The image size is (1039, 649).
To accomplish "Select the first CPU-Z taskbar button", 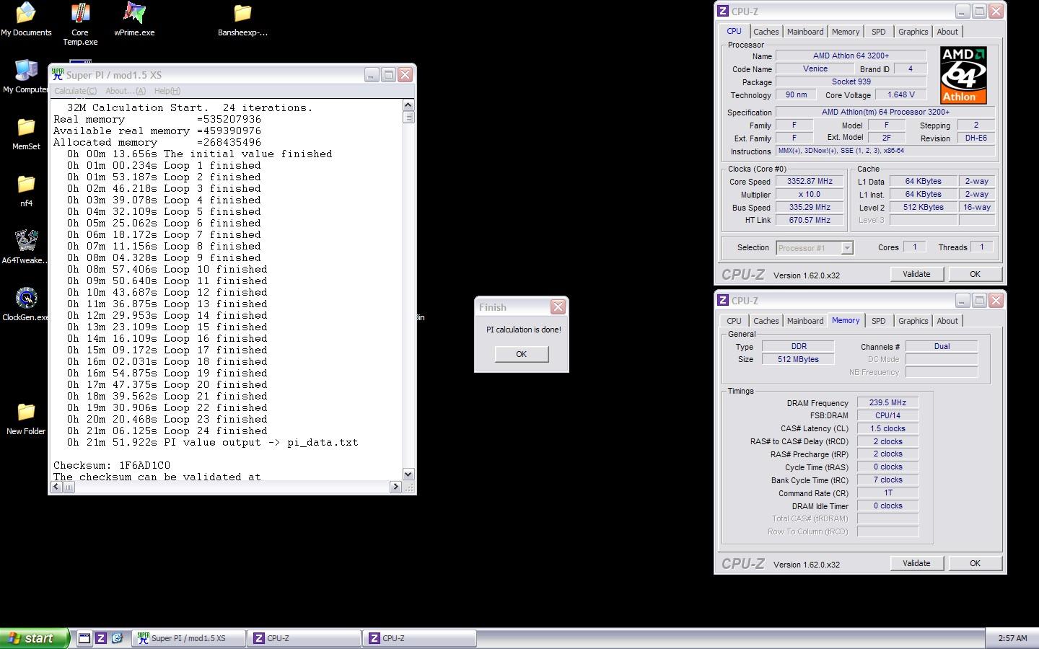I will [x=304, y=638].
